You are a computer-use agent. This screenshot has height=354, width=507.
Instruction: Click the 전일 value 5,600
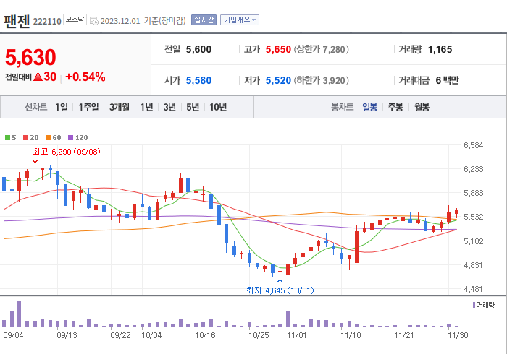coord(198,49)
